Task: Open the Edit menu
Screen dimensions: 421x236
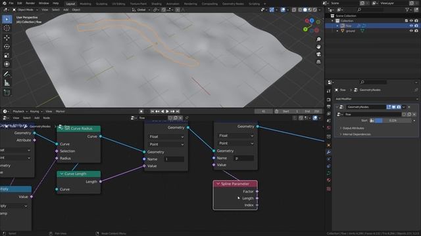Action: pos(20,3)
